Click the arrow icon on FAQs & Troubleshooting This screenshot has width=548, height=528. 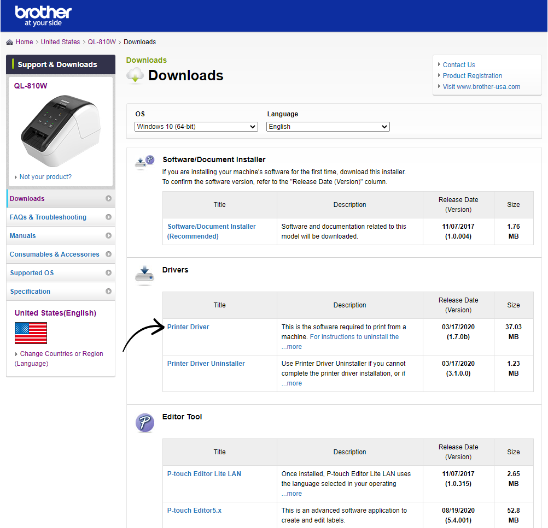tap(108, 217)
